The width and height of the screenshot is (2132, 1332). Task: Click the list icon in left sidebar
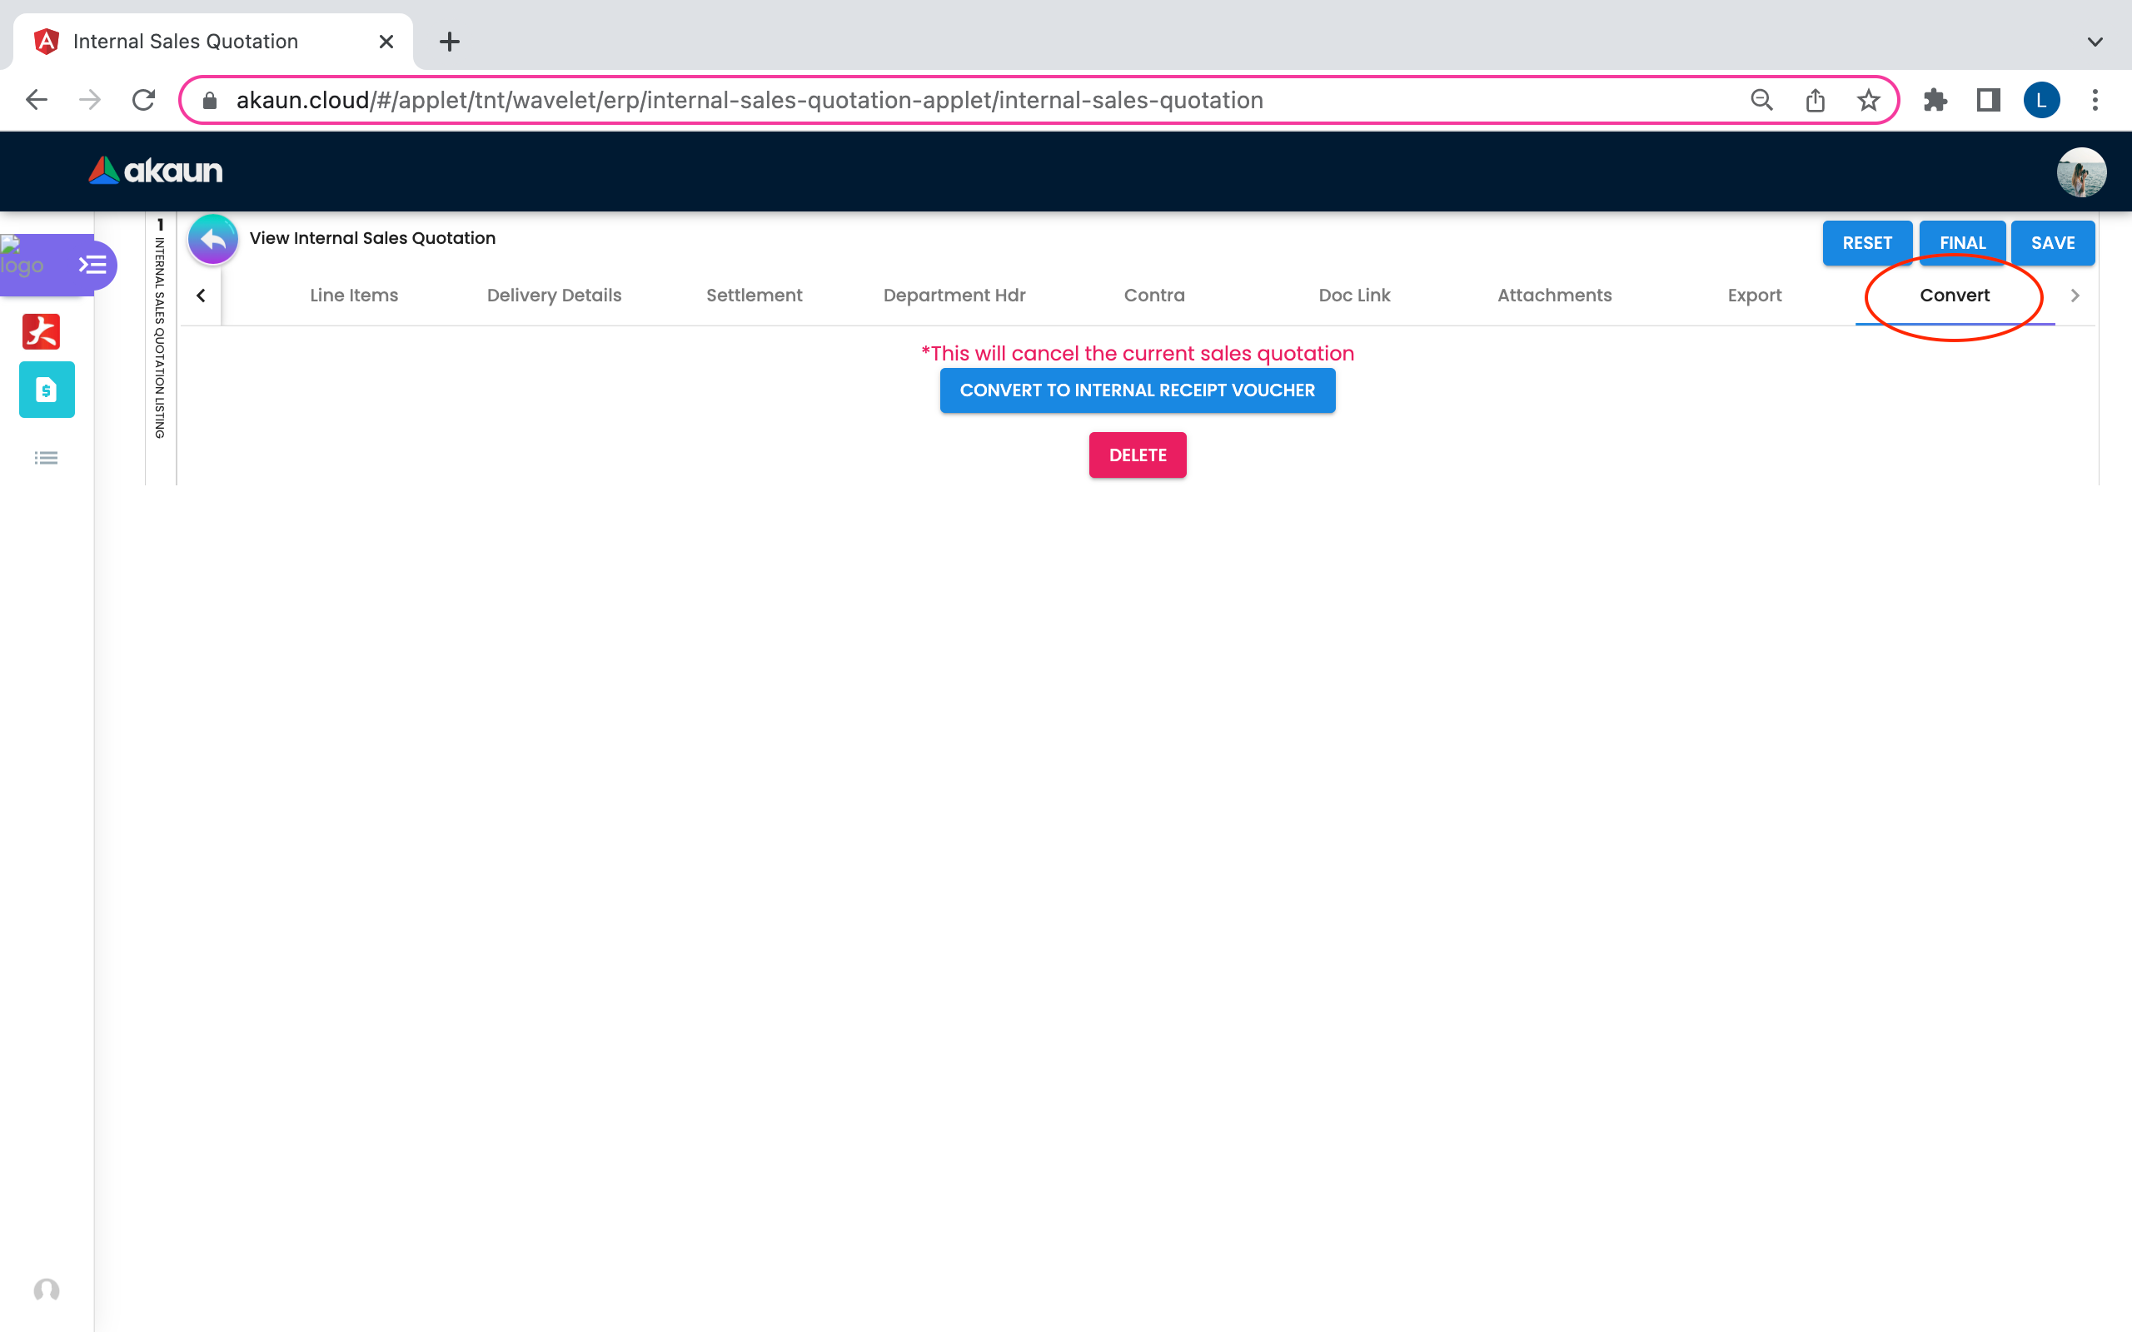point(46,458)
